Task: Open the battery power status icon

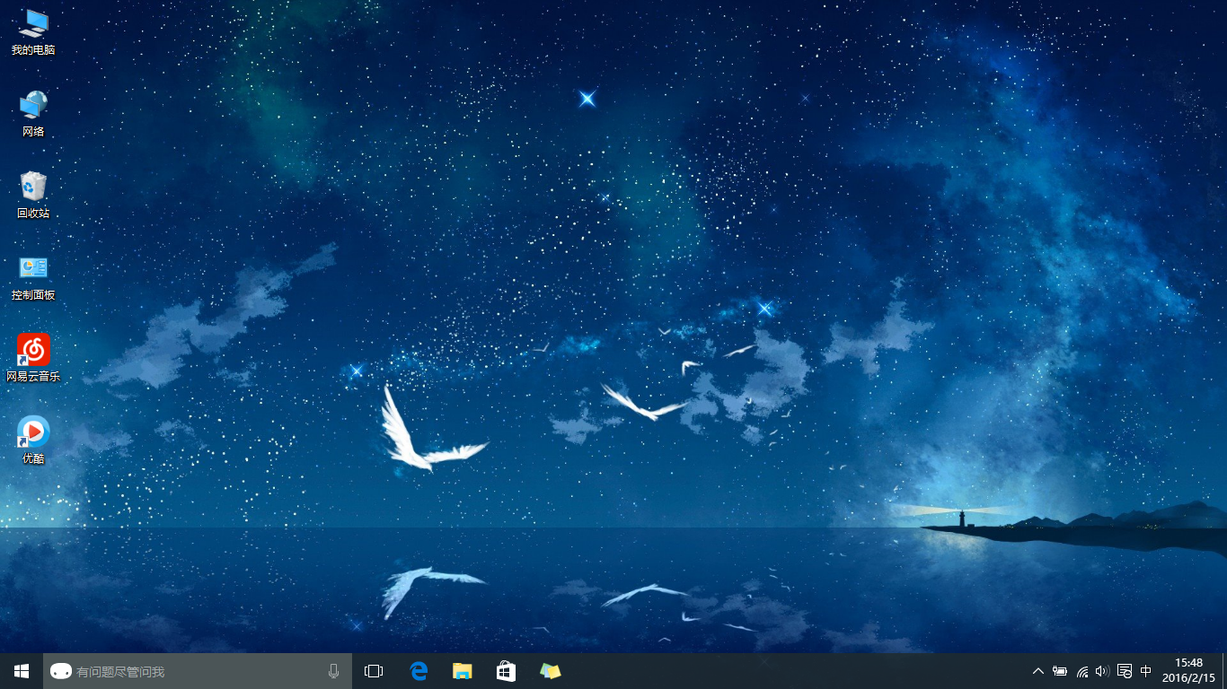Action: tap(1060, 671)
